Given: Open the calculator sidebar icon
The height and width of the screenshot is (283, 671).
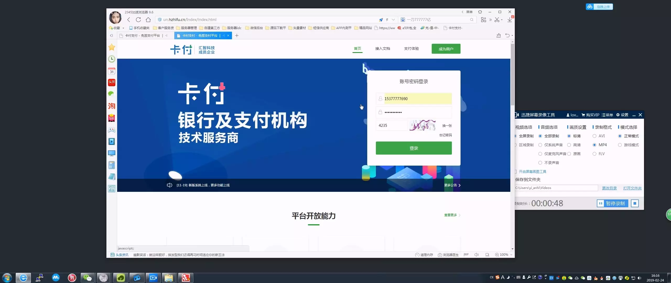Looking at the screenshot, I should pos(112,165).
